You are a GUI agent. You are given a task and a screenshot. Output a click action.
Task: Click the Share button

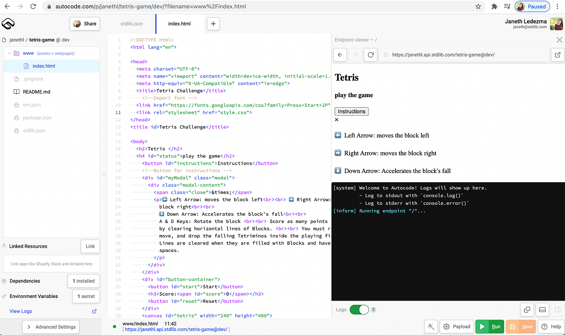pyautogui.click(x=85, y=23)
